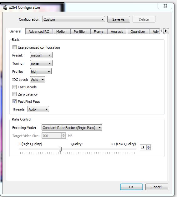Click Target Video Size down arrow

tap(63, 137)
